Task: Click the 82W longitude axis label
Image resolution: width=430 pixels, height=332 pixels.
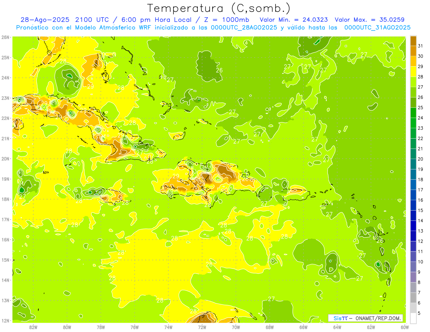Action: [33, 327]
